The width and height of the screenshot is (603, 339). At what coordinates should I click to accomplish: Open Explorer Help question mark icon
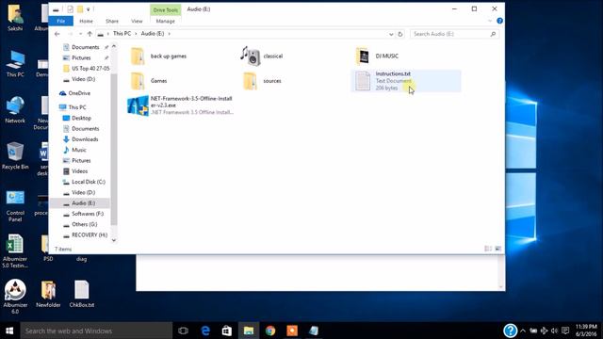[x=499, y=21]
